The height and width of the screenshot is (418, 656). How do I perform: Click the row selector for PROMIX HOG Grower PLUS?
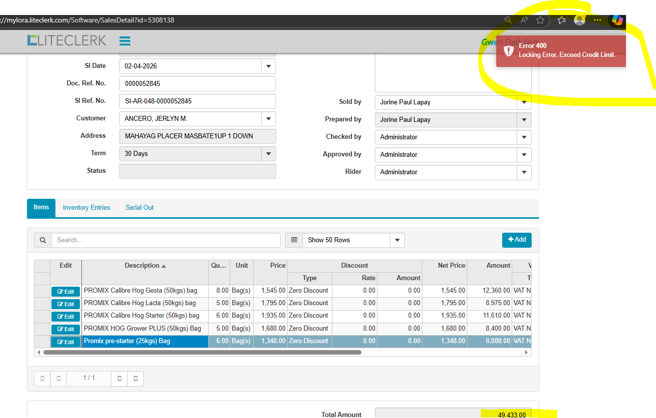click(42, 329)
